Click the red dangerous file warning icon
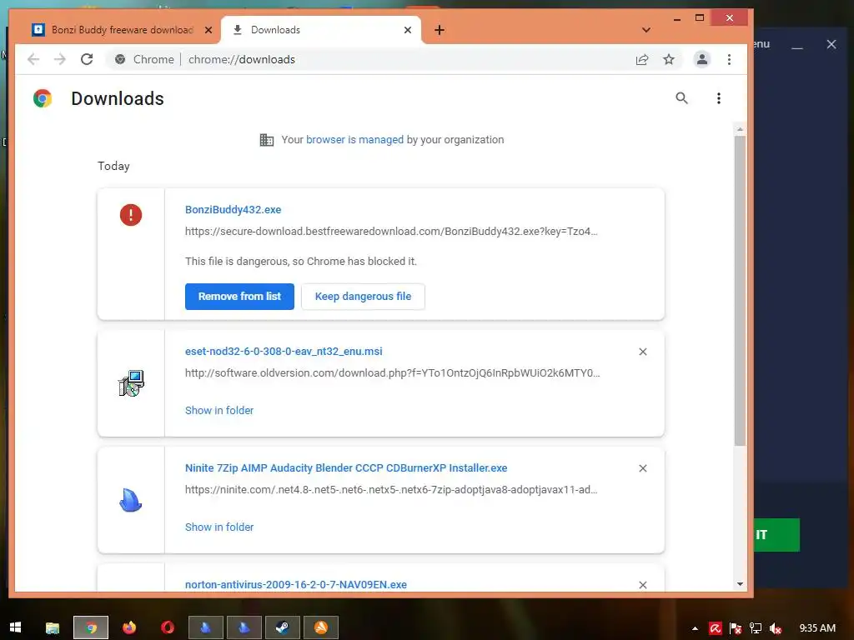854x640 pixels. 131,214
